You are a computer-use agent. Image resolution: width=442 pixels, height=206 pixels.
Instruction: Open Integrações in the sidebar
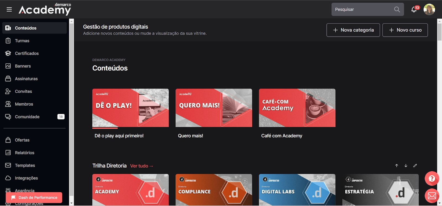pyautogui.click(x=35, y=178)
